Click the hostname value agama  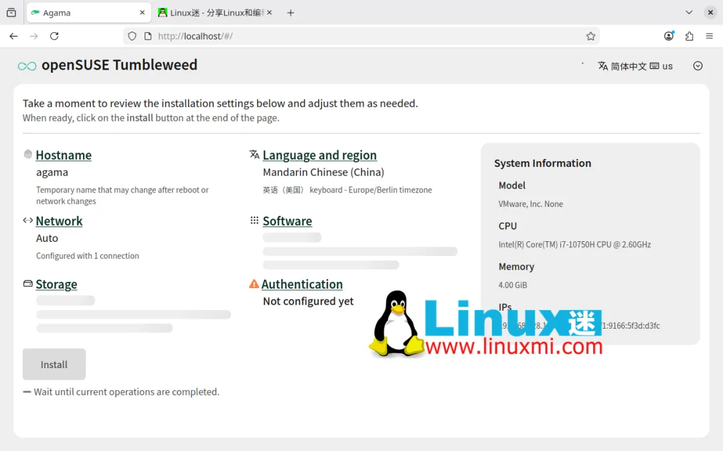click(52, 172)
